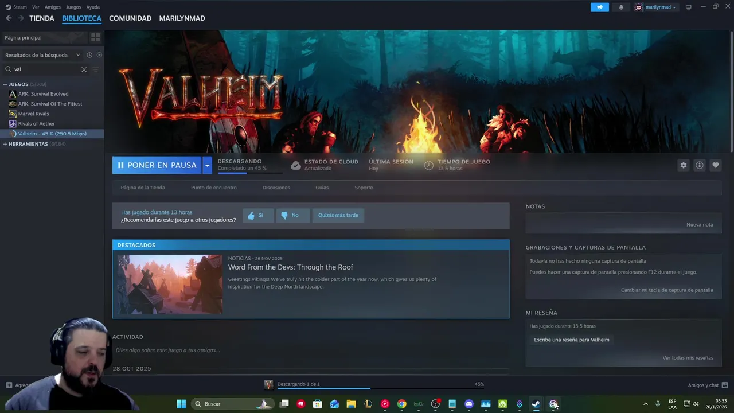The width and height of the screenshot is (734, 413).
Task: Click the play time clock icon
Action: [x=429, y=165]
